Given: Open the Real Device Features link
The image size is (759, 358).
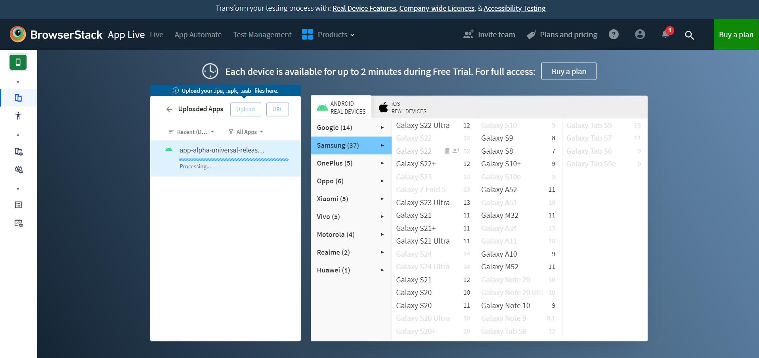Looking at the screenshot, I should [364, 8].
